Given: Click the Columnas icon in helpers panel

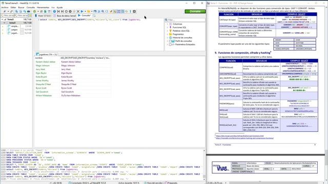Looking at the screenshot, I should (x=171, y=24).
